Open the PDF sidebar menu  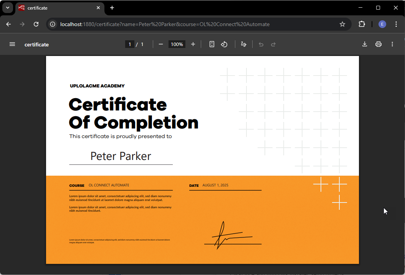pyautogui.click(x=12, y=44)
